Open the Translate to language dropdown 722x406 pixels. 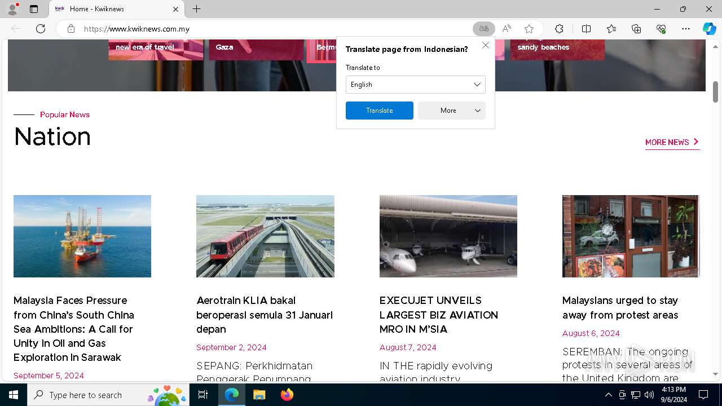(x=416, y=85)
